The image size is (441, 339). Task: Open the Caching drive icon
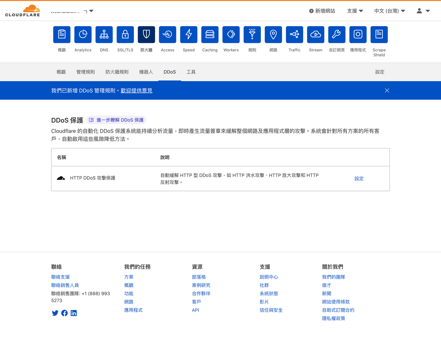pyautogui.click(x=210, y=34)
